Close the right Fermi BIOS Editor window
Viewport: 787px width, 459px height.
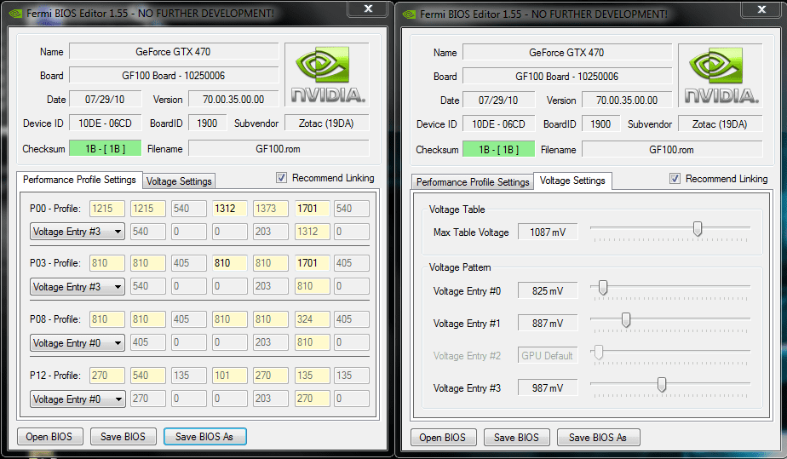761,9
